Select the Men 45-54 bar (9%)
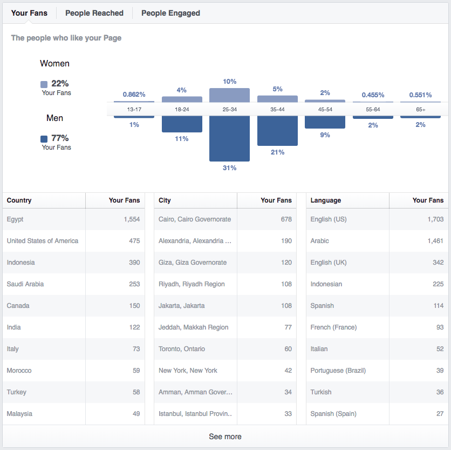Viewport: 451px width, 450px height. click(325, 122)
